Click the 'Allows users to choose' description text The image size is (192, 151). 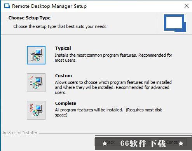tap(113, 87)
